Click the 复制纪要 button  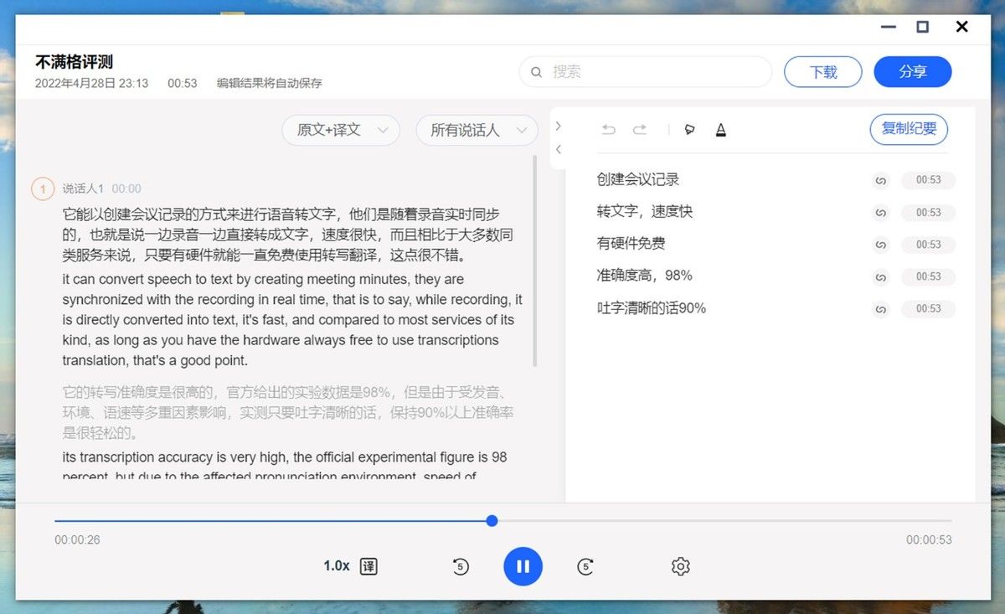[x=909, y=129]
